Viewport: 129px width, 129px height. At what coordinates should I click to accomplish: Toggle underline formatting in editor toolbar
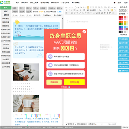[x=72, y=10]
